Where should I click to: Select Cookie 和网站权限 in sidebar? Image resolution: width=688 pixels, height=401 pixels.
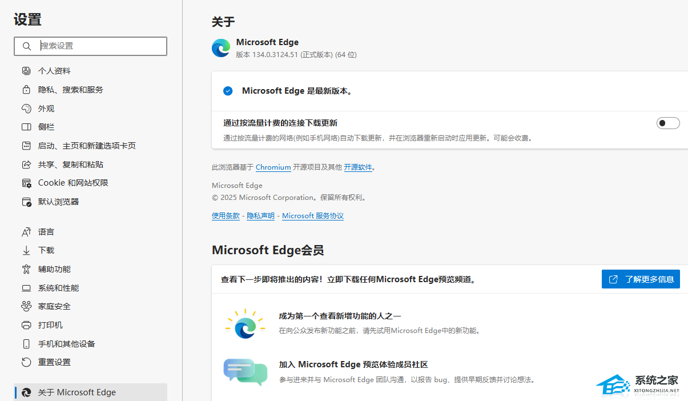73,183
